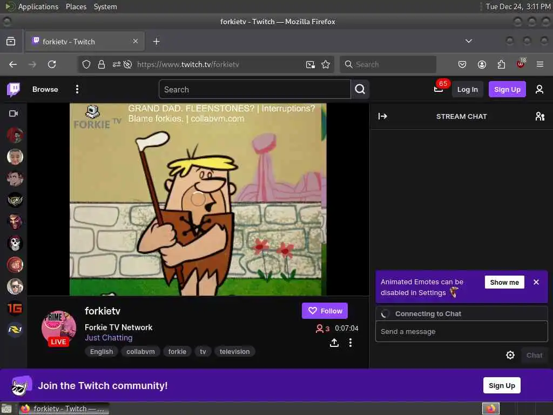Image resolution: width=553 pixels, height=415 pixels.
Task: Open the three-dot menu beside Browse
Action: coord(77,89)
